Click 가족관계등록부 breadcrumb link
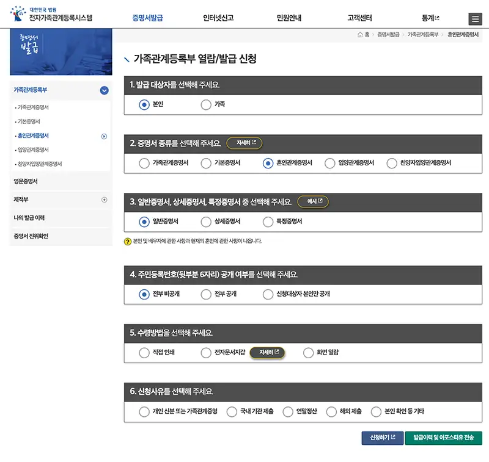Screen dimensions: 489x462 pyautogui.click(x=423, y=35)
